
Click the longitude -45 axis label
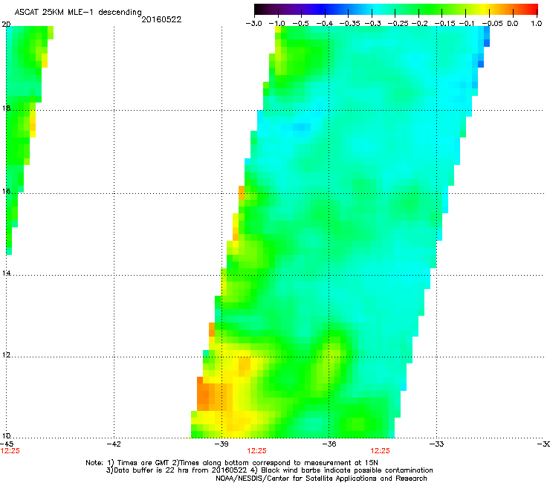click(x=7, y=444)
